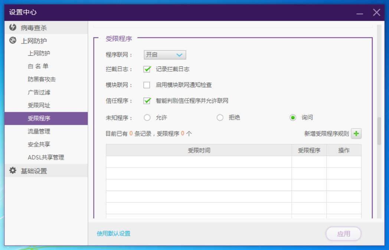The height and width of the screenshot is (250, 389).
Task: Open the 白名单 settings page
Action: point(38,66)
